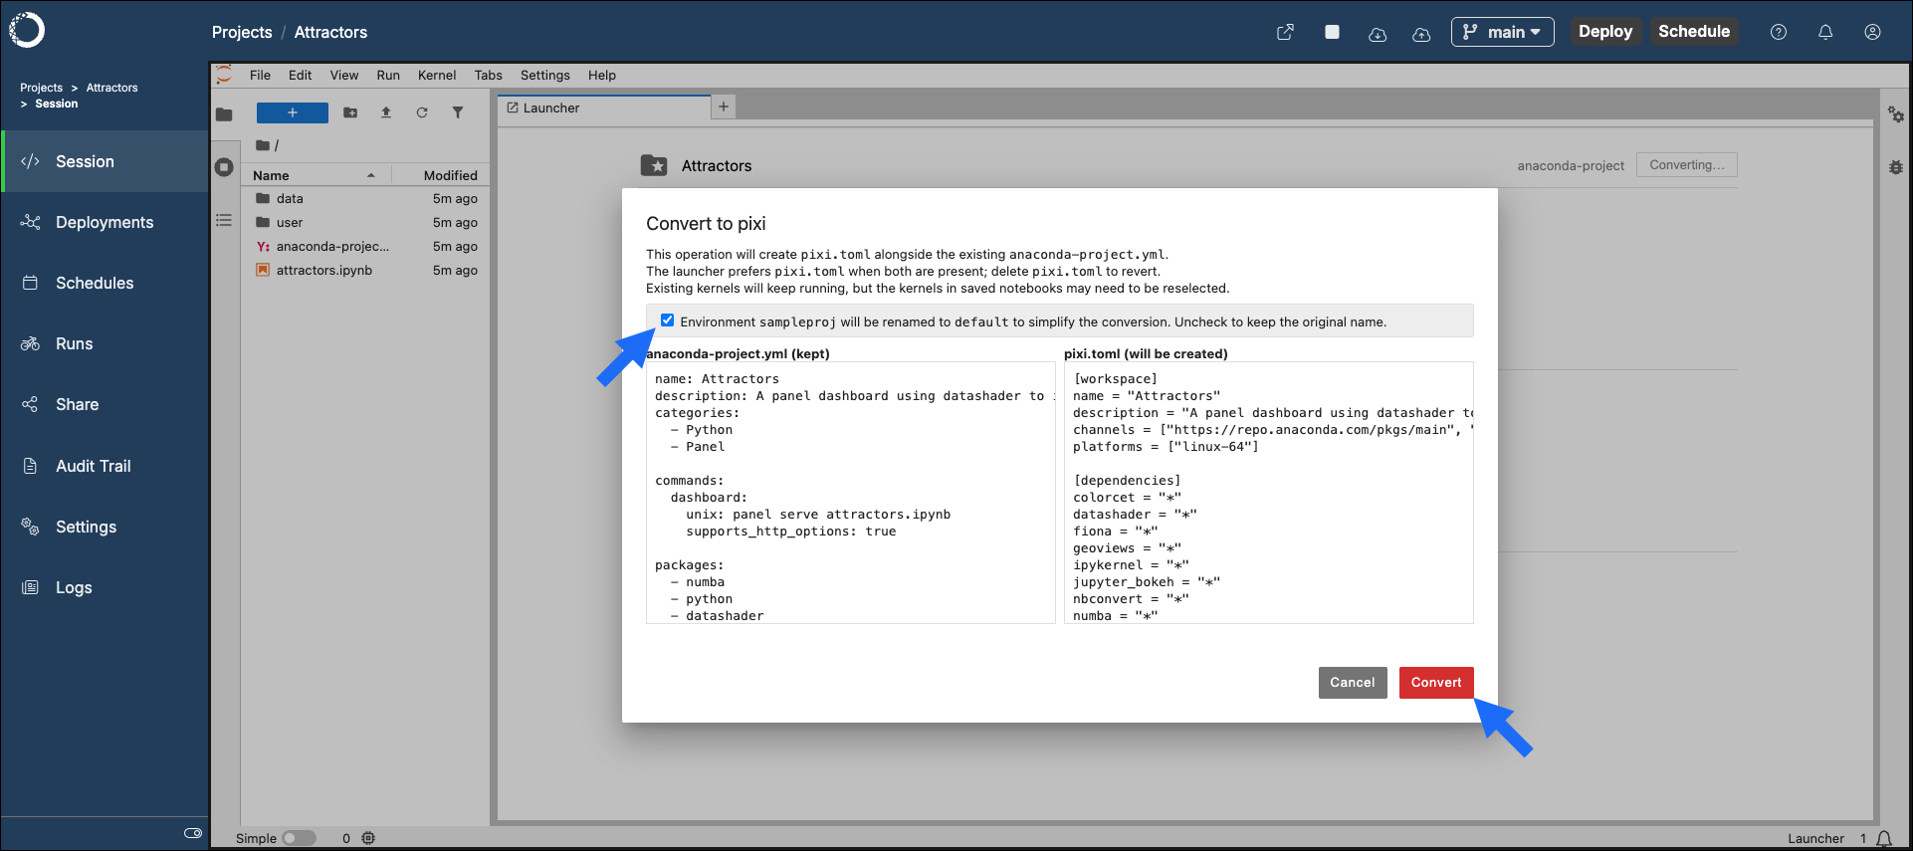The image size is (1913, 851).
Task: Click inside the anaconda-project.yml preview pane
Action: [x=851, y=493]
